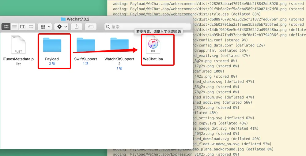
Task: Click the search field
Action: click(148, 27)
